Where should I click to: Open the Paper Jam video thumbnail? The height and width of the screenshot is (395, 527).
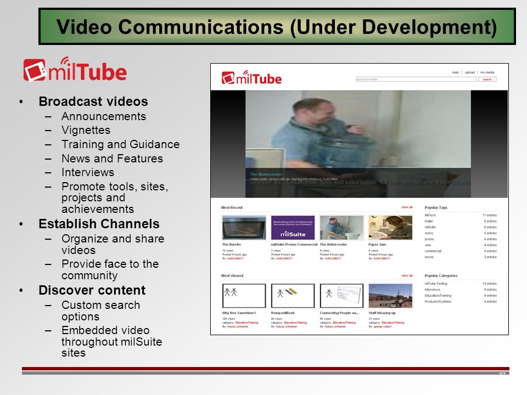(390, 228)
